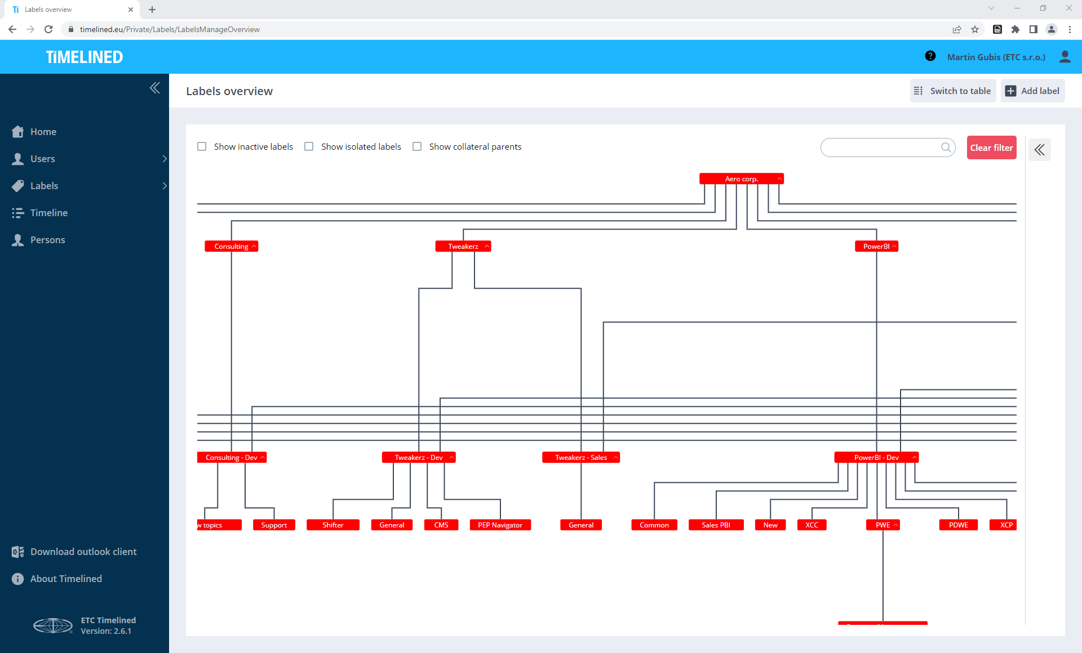
Task: Go to the Persons page
Action: pos(47,240)
